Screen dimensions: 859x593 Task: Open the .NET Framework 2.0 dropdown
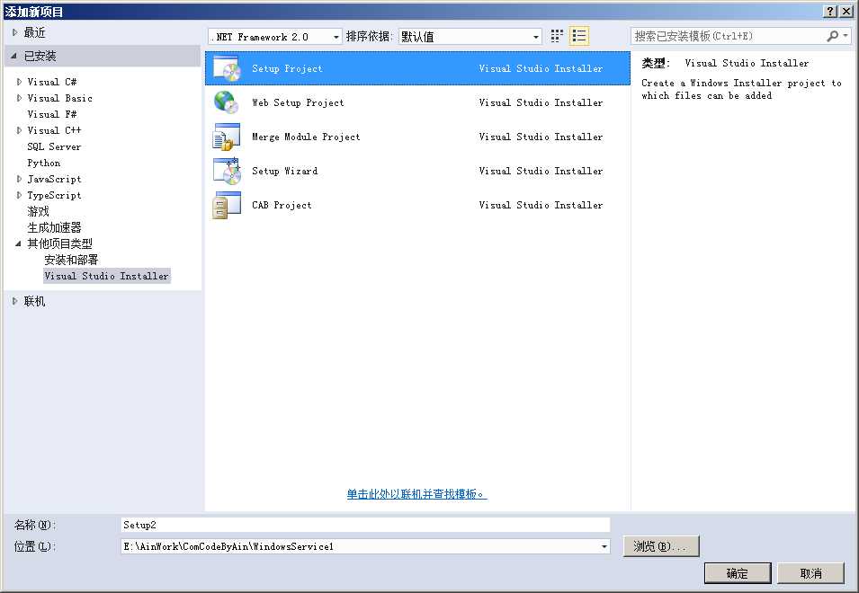pos(336,37)
